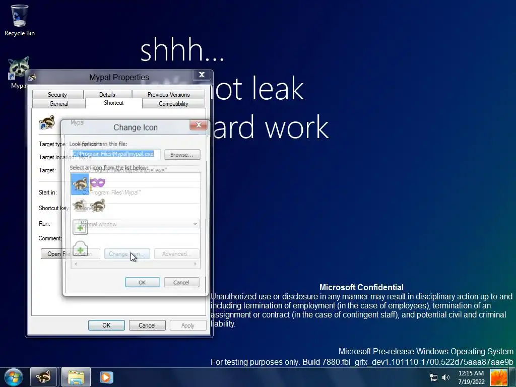
Task: Click the orange flower tile on the taskbar
Action: [499, 377]
